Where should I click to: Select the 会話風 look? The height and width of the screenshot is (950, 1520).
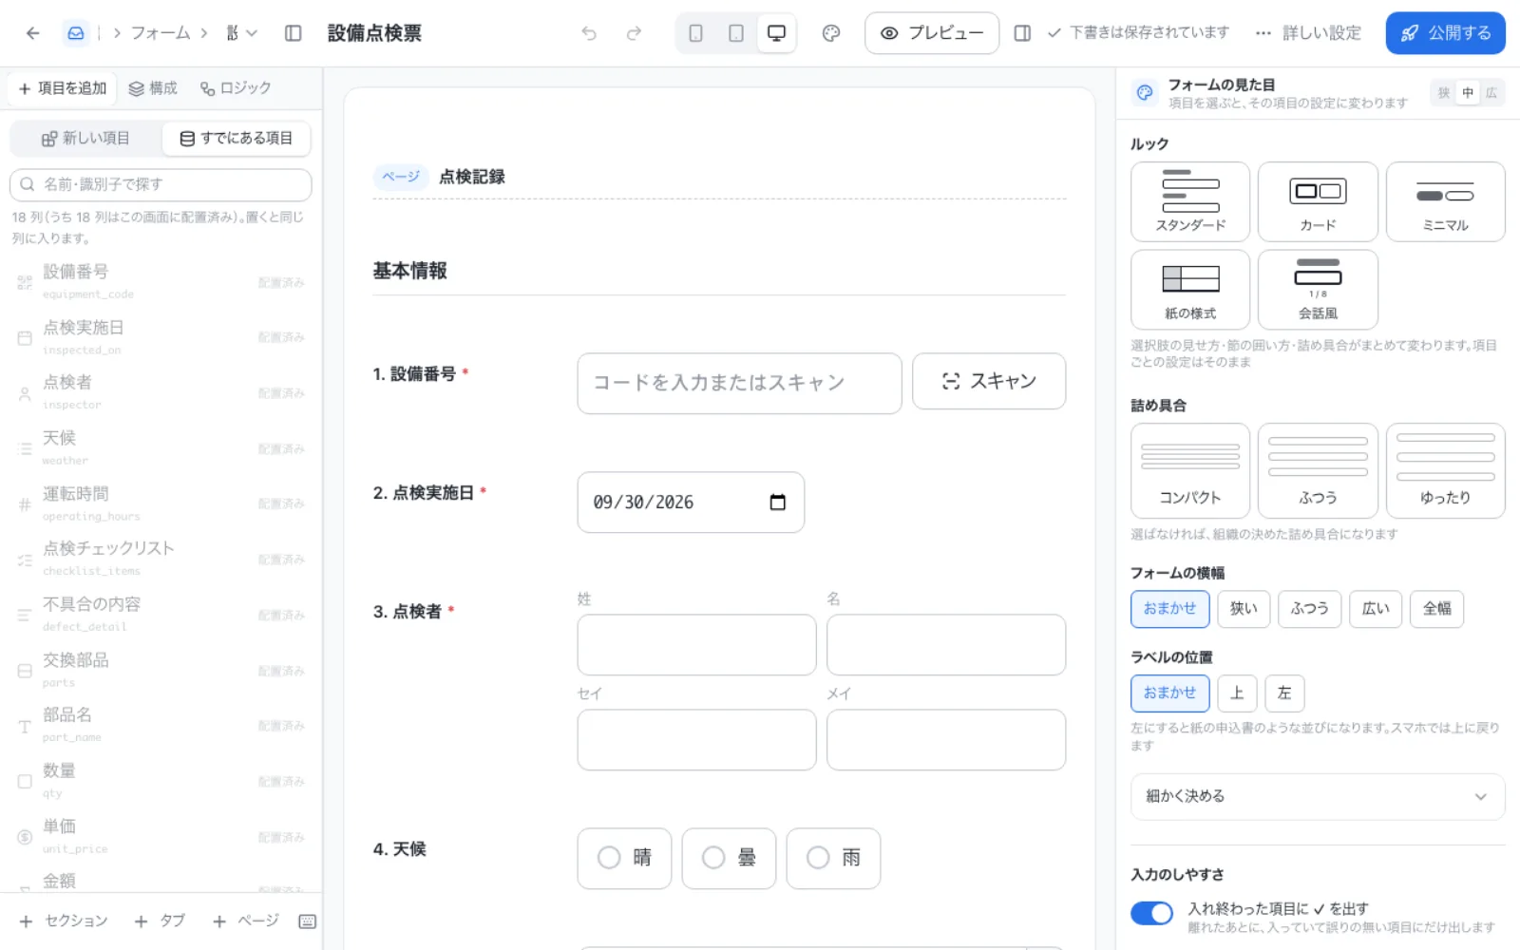[1318, 290]
